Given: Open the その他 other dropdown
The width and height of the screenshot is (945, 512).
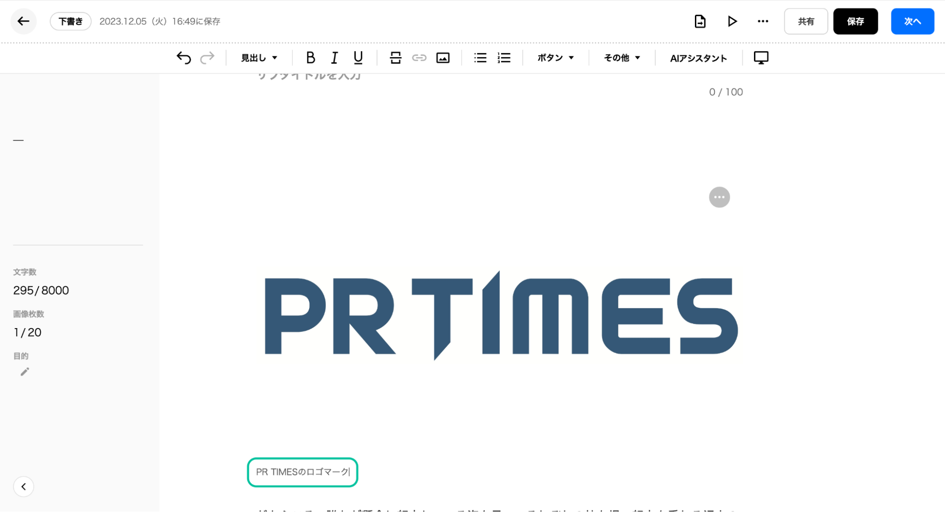Looking at the screenshot, I should (x=622, y=58).
